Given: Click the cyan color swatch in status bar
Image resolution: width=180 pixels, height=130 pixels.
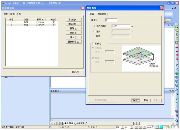Looking at the screenshot, I should (161, 127).
